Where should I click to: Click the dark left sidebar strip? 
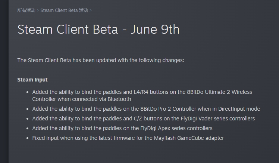4,81
